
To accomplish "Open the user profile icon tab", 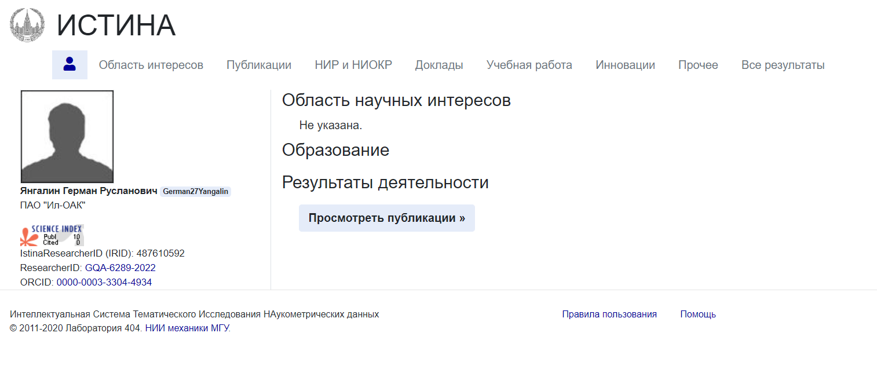I will coord(70,65).
